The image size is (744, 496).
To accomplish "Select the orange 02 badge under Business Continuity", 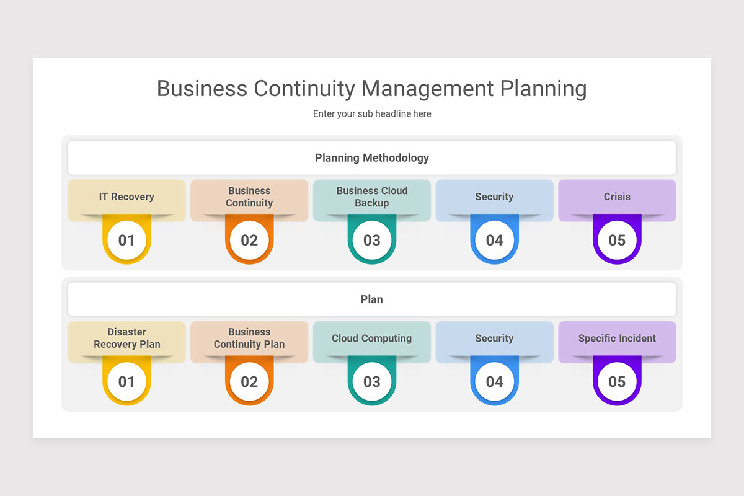I will tap(249, 239).
